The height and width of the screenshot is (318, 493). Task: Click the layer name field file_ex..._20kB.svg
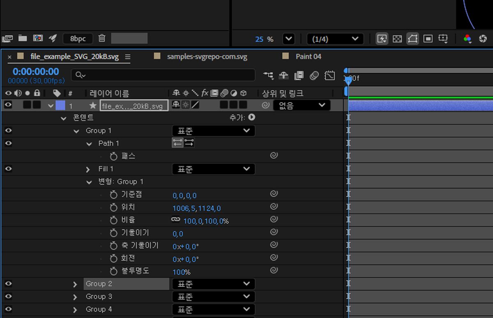pyautogui.click(x=134, y=106)
